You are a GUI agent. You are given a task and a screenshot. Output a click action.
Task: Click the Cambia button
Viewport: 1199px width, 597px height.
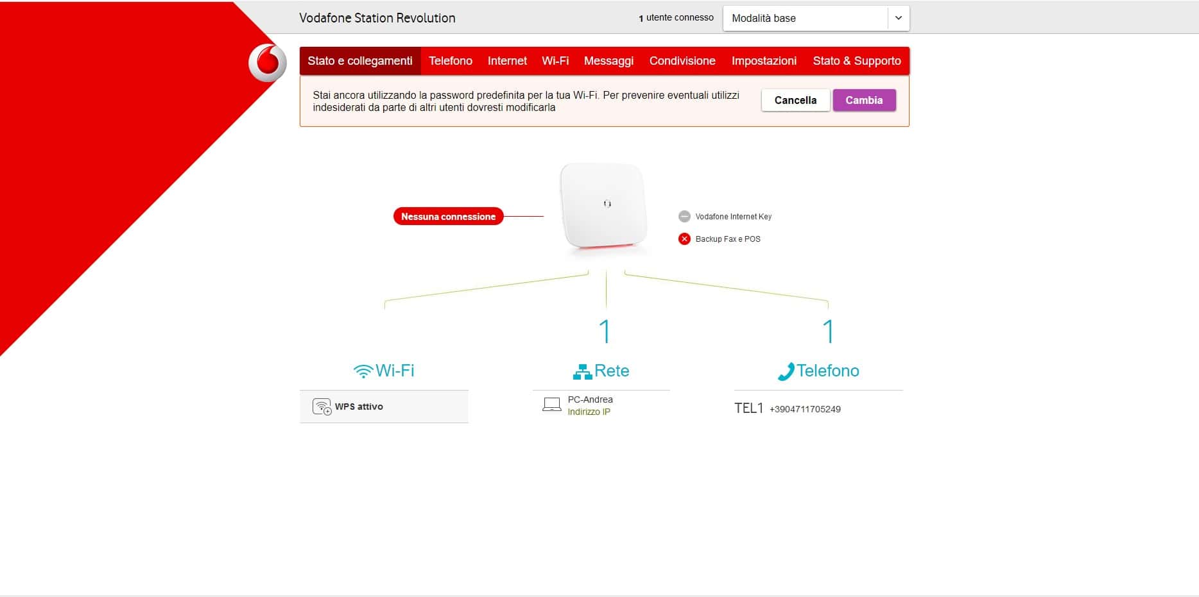coord(864,100)
